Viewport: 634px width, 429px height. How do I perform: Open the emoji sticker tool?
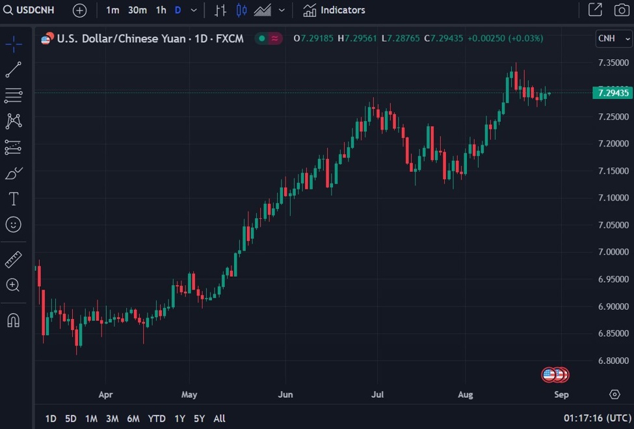(x=13, y=225)
